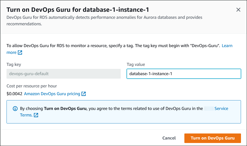Click external link icon beside 'more'
247x146 pixels.
pos(20,53)
